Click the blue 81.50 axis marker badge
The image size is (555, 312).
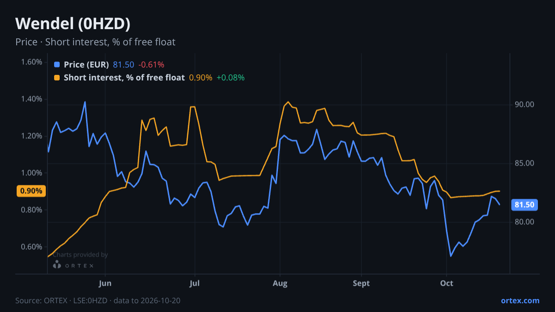(524, 205)
